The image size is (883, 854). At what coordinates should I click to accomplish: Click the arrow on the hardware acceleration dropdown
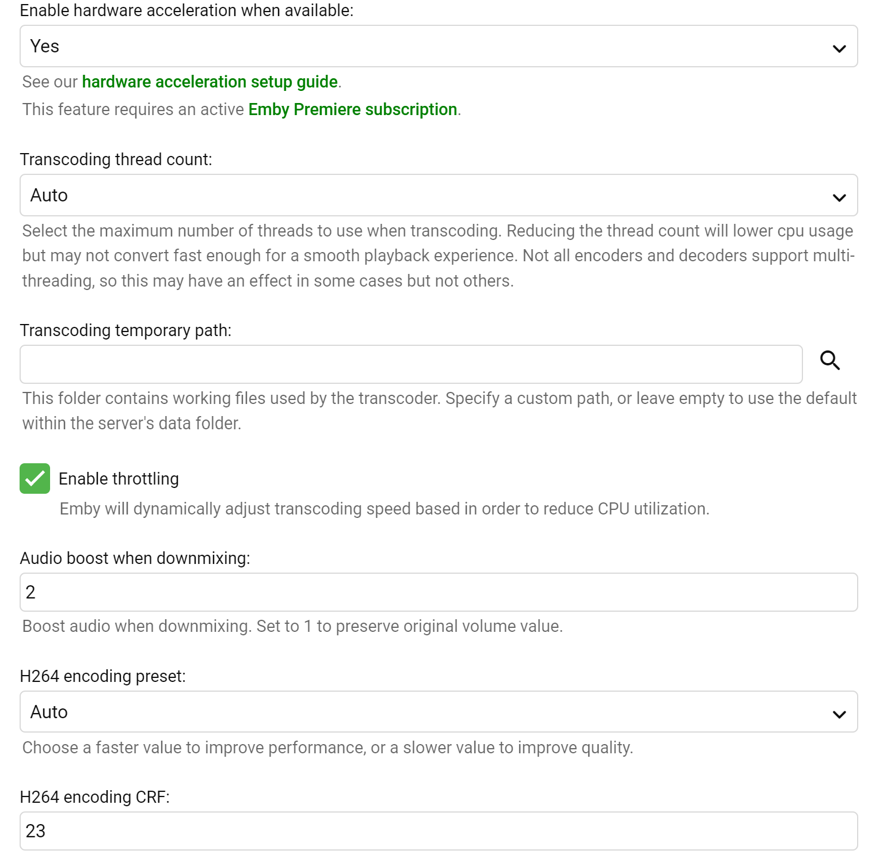839,48
